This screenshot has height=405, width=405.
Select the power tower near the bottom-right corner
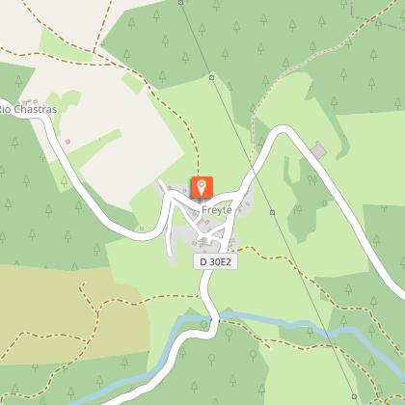click(354, 396)
